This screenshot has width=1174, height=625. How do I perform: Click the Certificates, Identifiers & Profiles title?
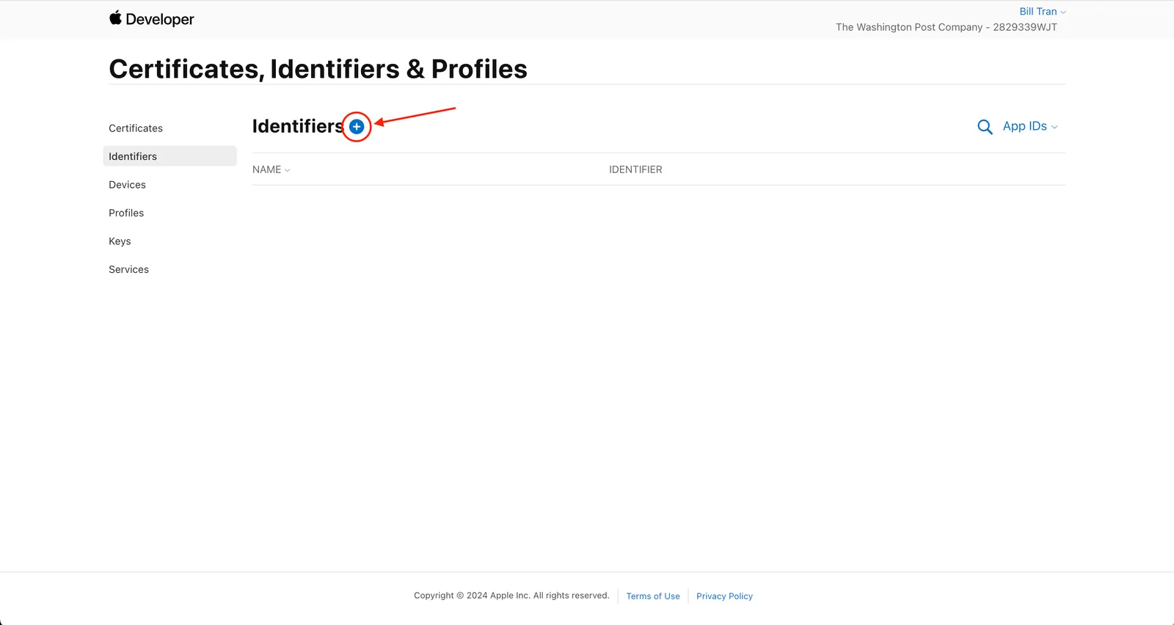tap(318, 69)
